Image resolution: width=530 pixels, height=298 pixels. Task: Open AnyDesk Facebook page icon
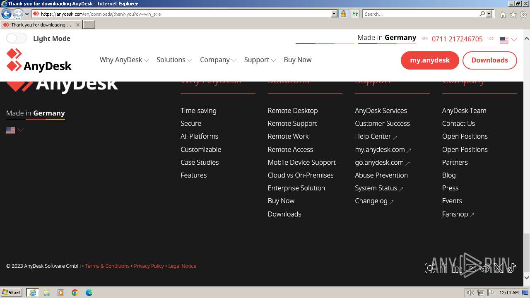(443, 268)
